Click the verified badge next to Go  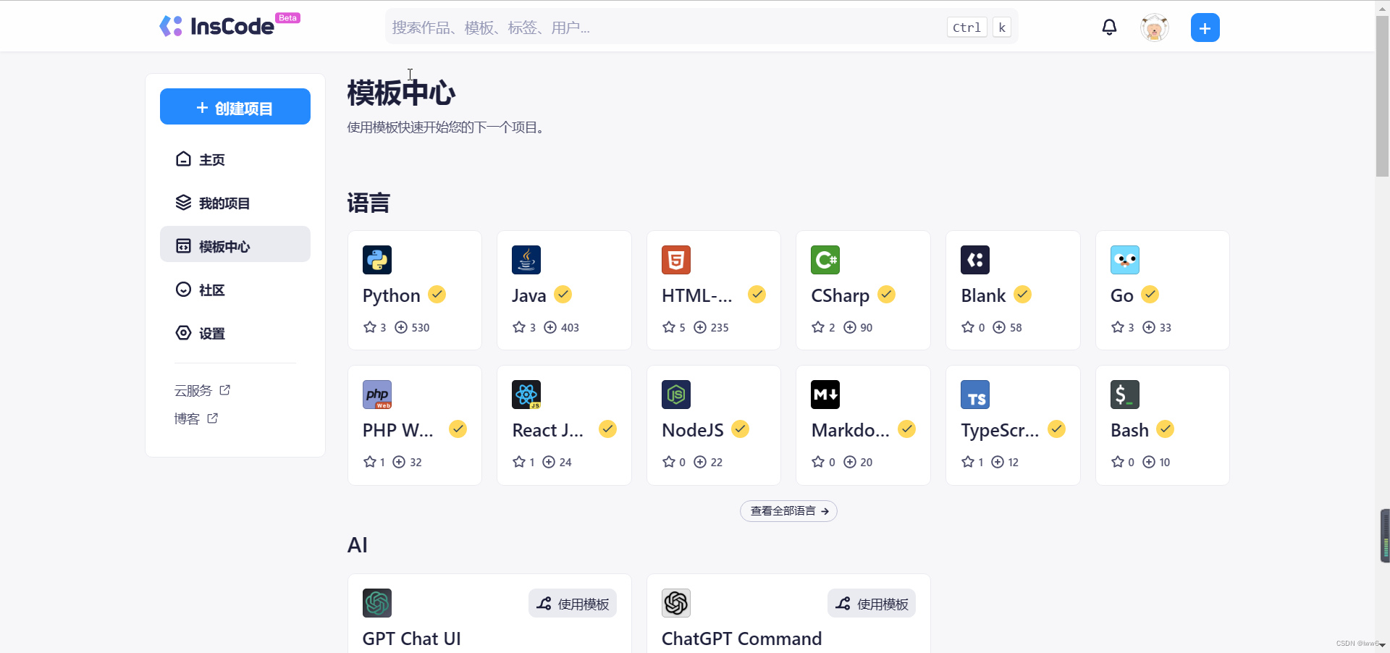click(1150, 295)
